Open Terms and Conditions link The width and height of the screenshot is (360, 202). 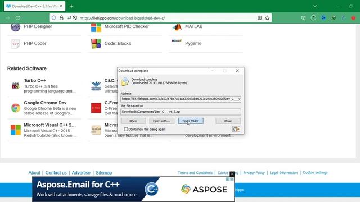point(195,173)
